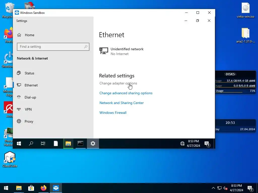Click the 20:53 clock widget
The width and height of the screenshot is (258, 193).
(230, 123)
